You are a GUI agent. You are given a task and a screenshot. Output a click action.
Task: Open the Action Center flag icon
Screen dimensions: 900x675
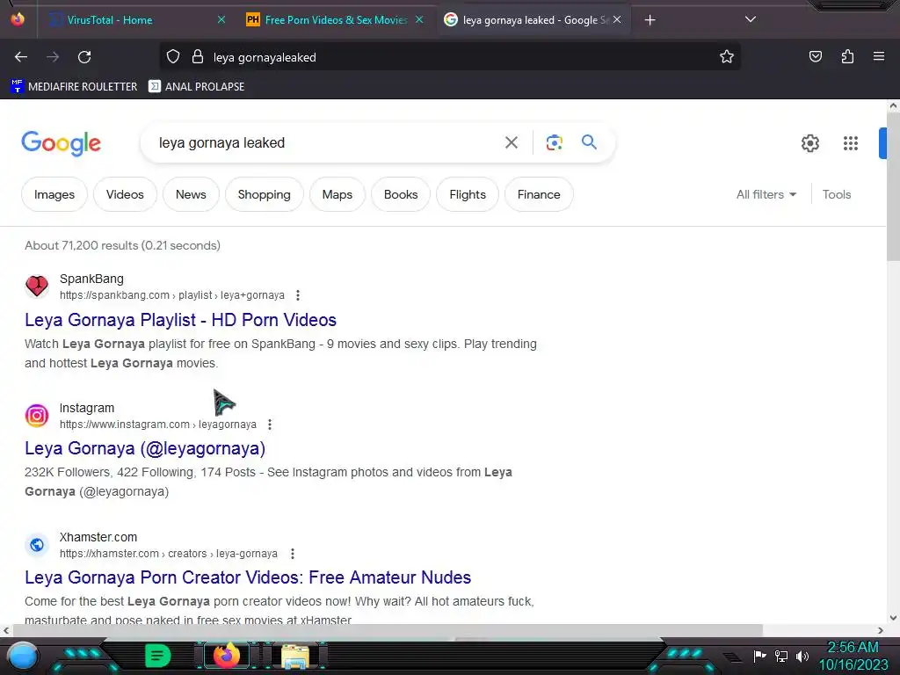[759, 656]
